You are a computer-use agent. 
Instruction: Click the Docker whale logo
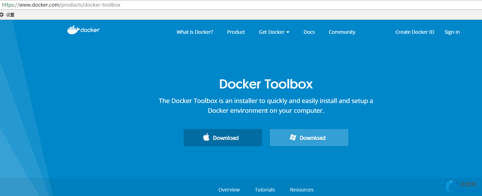83,30
